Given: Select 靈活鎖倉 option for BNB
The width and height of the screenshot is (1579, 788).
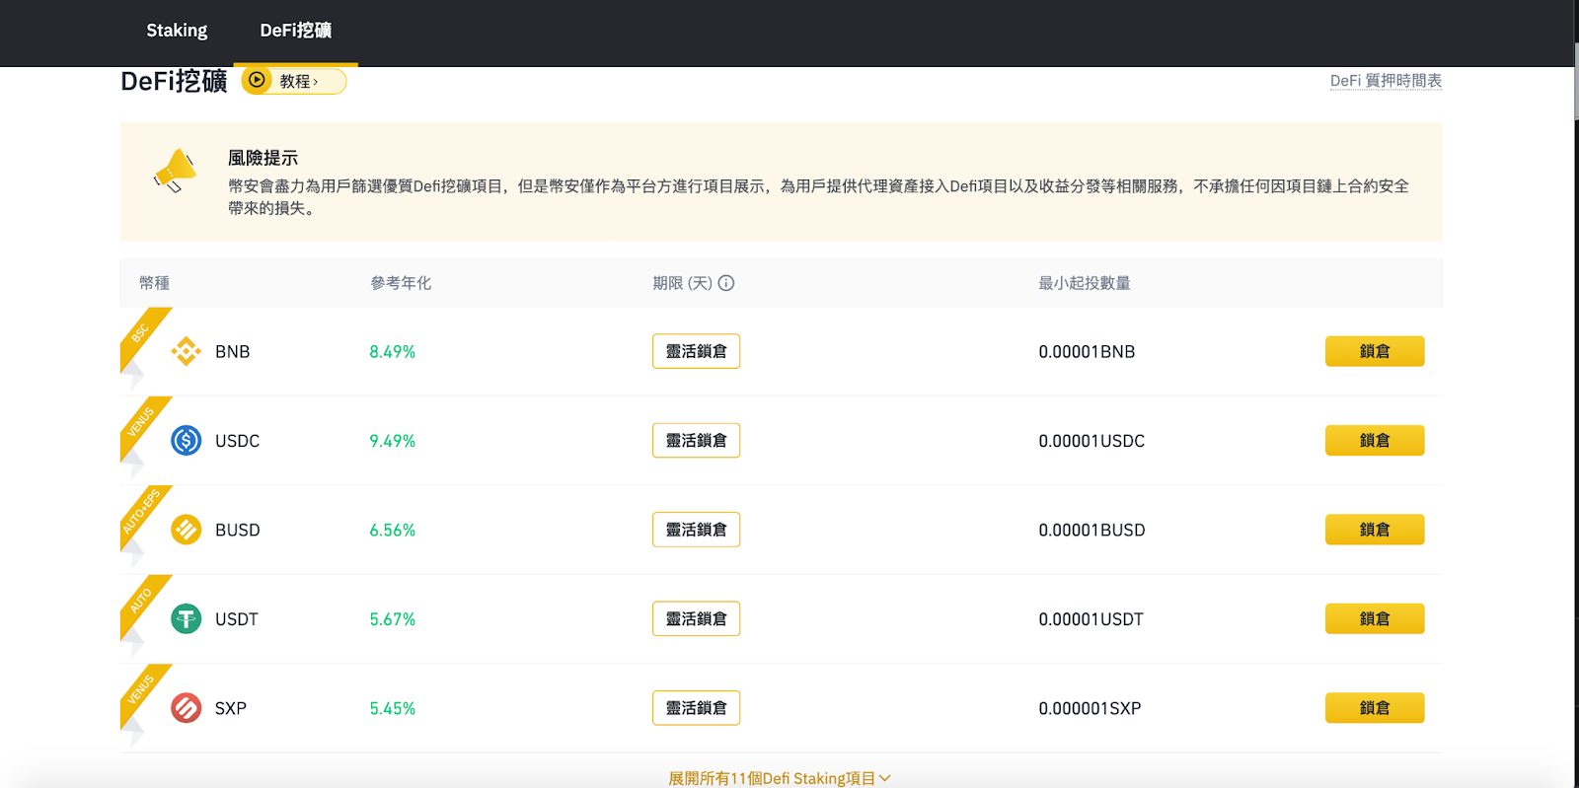Looking at the screenshot, I should [696, 351].
